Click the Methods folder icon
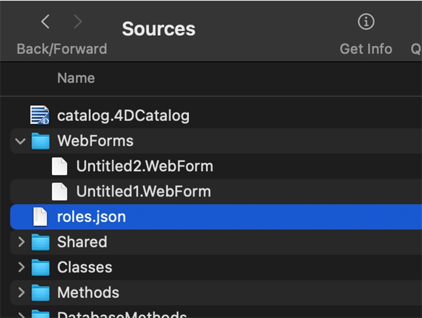 coord(40,293)
